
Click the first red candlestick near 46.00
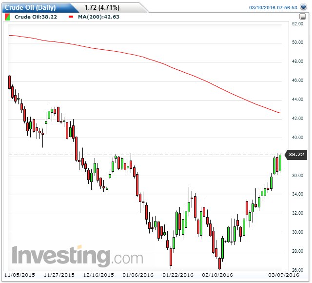tap(9, 82)
